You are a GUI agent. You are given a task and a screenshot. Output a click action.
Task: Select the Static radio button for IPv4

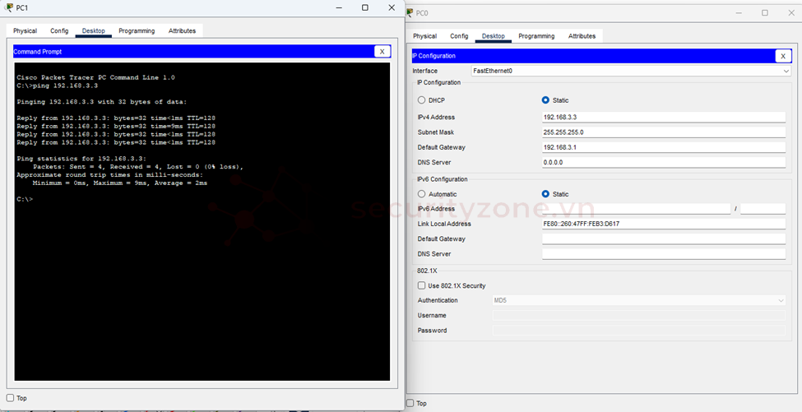click(545, 100)
